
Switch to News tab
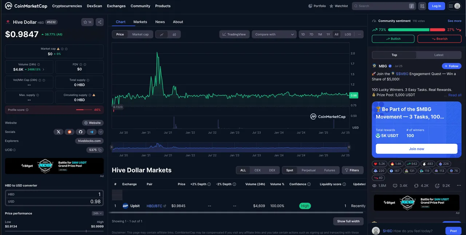pyautogui.click(x=160, y=22)
